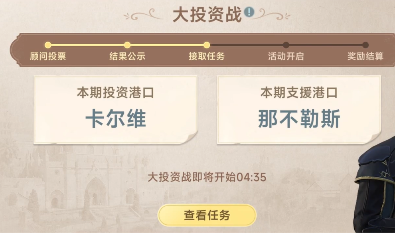395x233 pixels.
Task: Tap the port name 那不勒斯
Action: click(x=299, y=118)
